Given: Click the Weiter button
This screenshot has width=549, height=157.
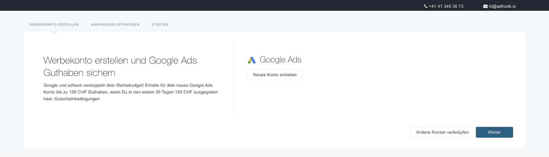Looking at the screenshot, I should (x=494, y=132).
